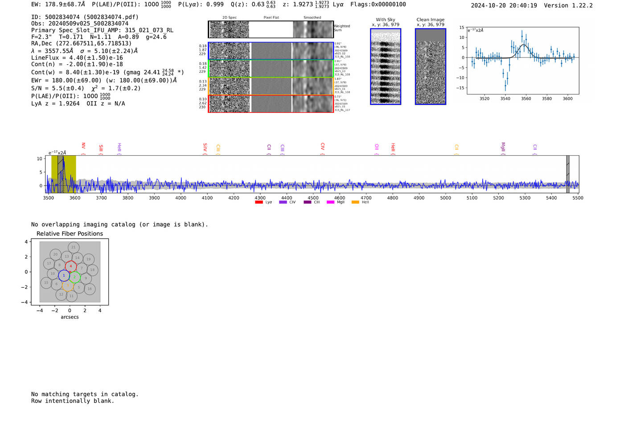Screen dimensions: 624x425
Task: Select the 'No matching targets in catalog.' text
Action: tap(85, 394)
